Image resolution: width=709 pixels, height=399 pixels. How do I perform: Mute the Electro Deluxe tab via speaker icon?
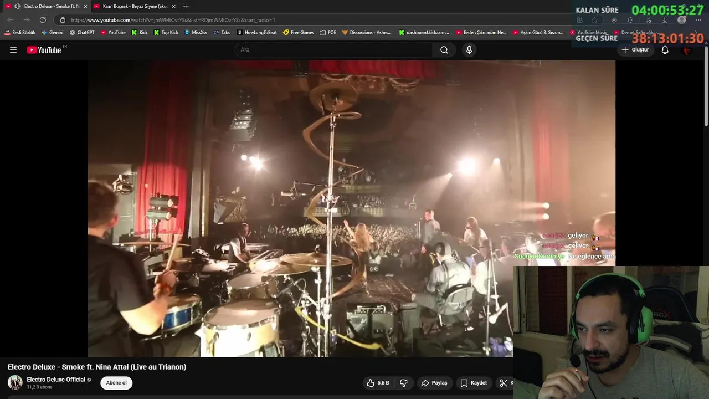coord(18,6)
